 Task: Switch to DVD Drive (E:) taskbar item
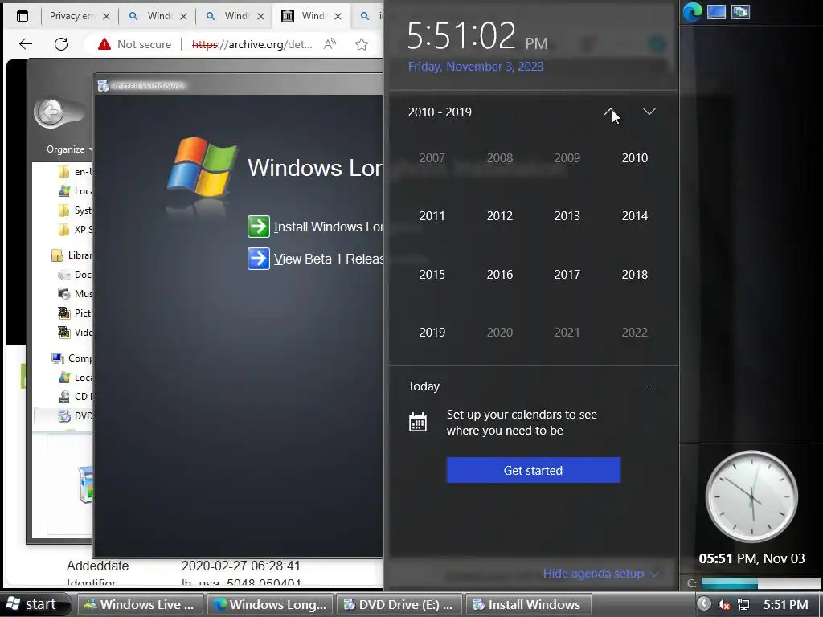399,604
